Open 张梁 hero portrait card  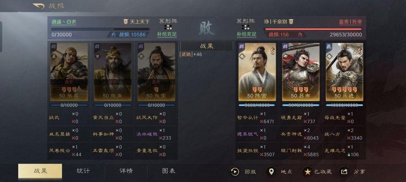(69, 72)
